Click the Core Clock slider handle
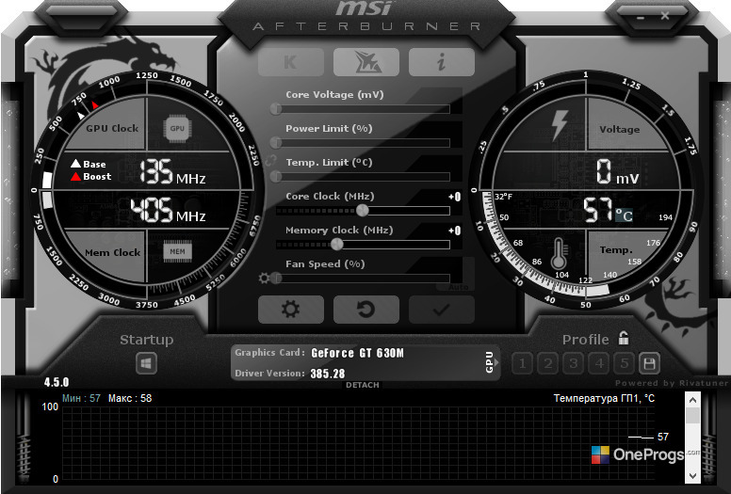 point(363,211)
